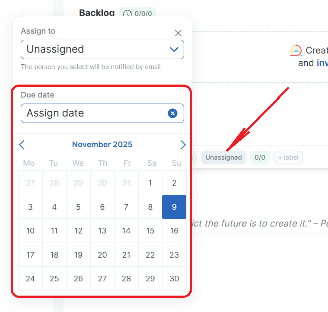Pick November 15 in the calendar

point(150,231)
